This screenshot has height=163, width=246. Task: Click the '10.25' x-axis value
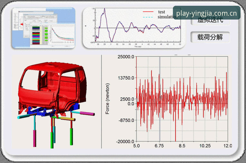[205, 146]
